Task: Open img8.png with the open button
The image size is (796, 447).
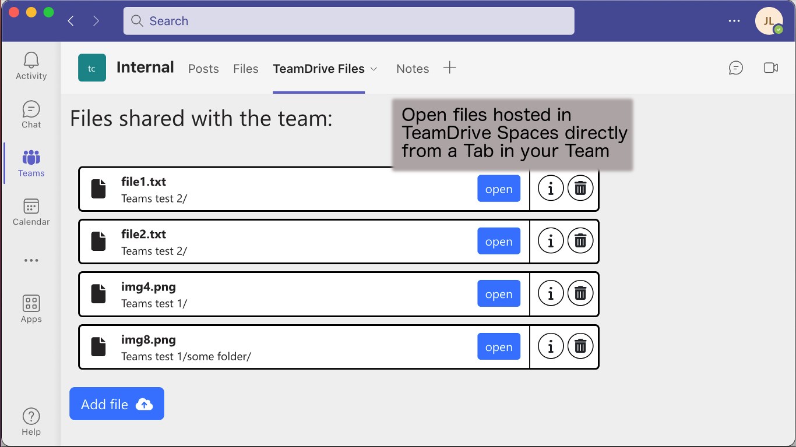Action: click(x=499, y=346)
